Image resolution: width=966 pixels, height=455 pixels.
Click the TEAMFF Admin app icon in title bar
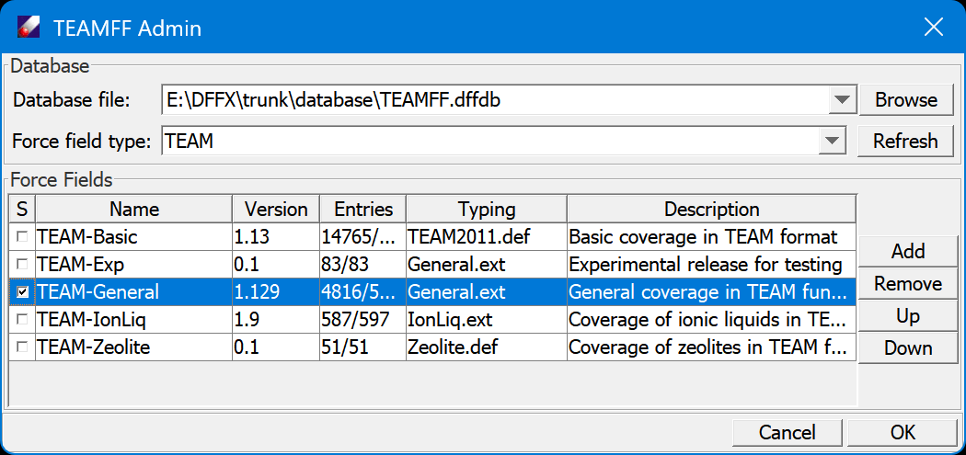[x=29, y=28]
